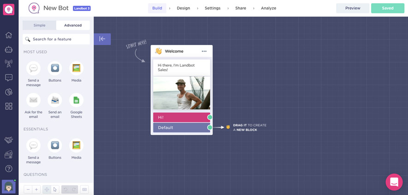The height and width of the screenshot is (195, 408).
Task: Open the Bots robot icon in sidebar
Action: [x=9, y=49]
